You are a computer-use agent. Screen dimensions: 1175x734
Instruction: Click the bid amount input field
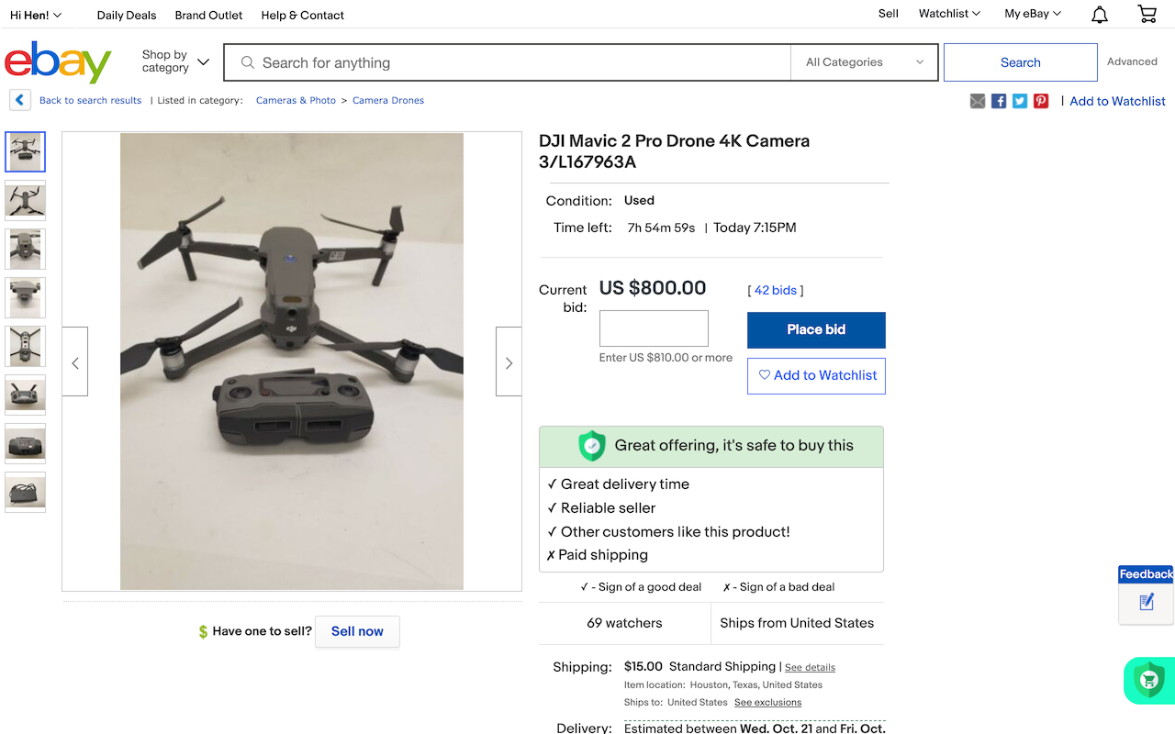tap(654, 328)
